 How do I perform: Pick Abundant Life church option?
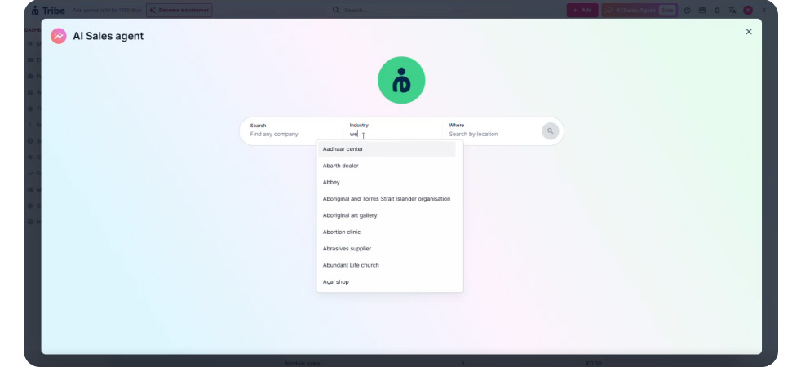pyautogui.click(x=351, y=265)
